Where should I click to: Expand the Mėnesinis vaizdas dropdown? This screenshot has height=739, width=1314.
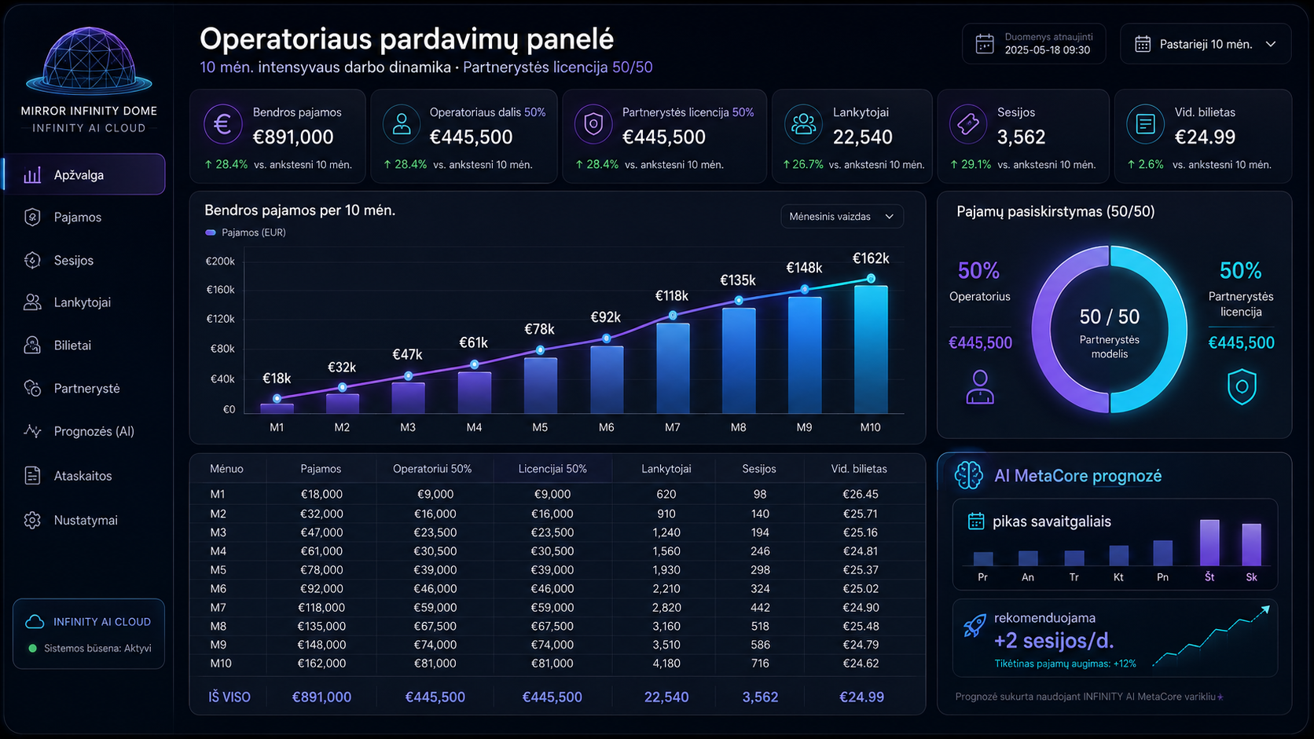(x=842, y=217)
